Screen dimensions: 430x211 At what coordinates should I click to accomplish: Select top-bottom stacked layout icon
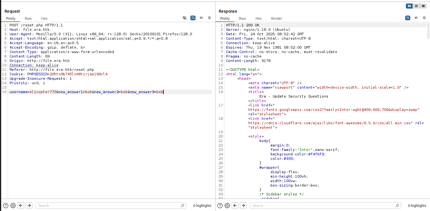pyautogui.click(x=416, y=6)
